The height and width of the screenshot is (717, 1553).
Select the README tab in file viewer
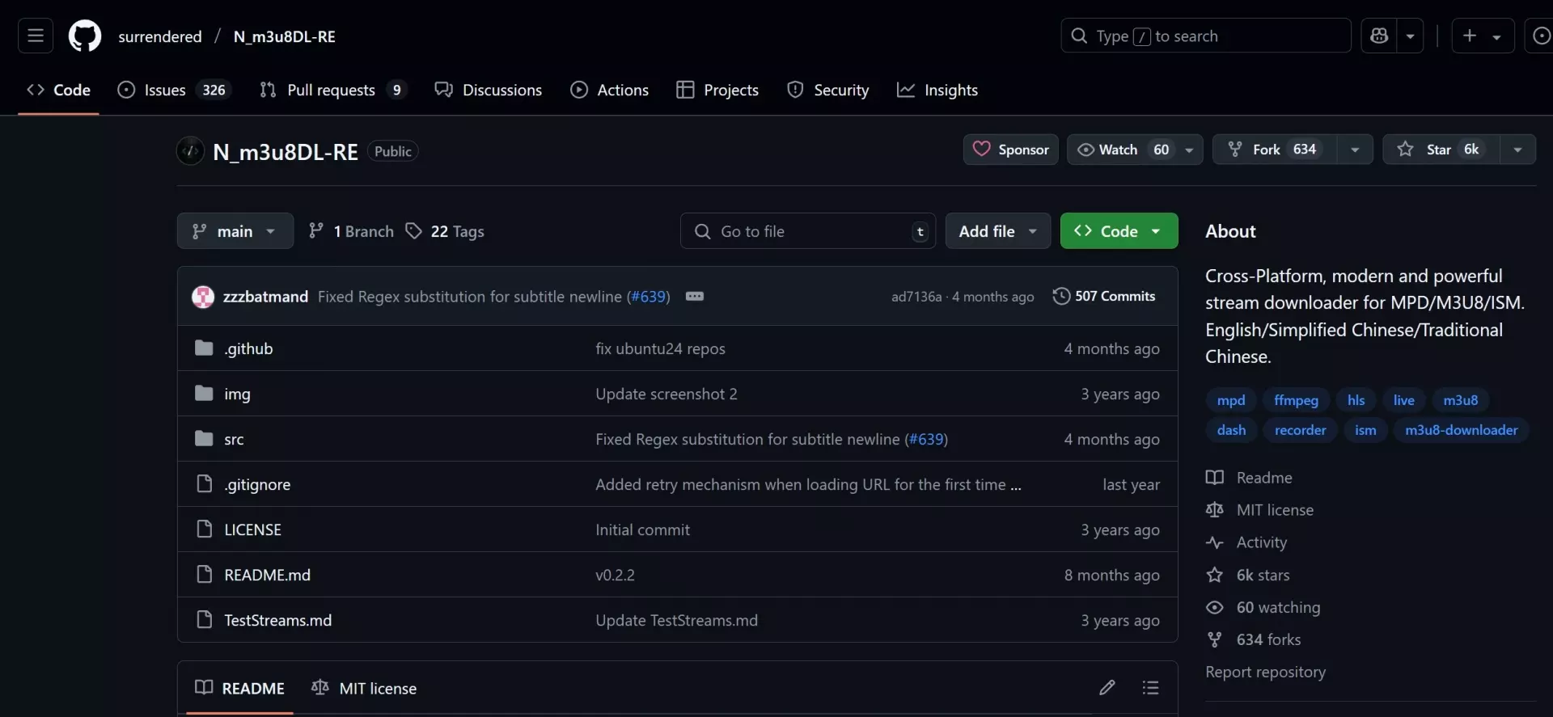pos(239,688)
